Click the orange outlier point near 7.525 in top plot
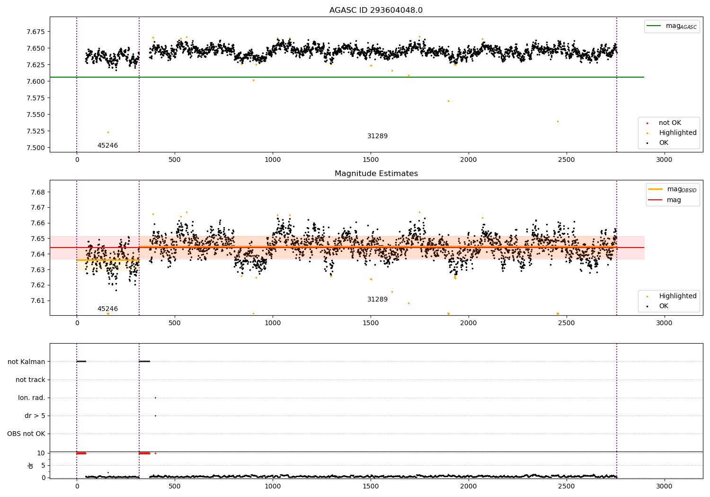710x497 pixels. pyautogui.click(x=108, y=133)
